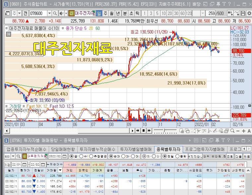Click the 조회 query button

pyautogui.click(x=230, y=156)
